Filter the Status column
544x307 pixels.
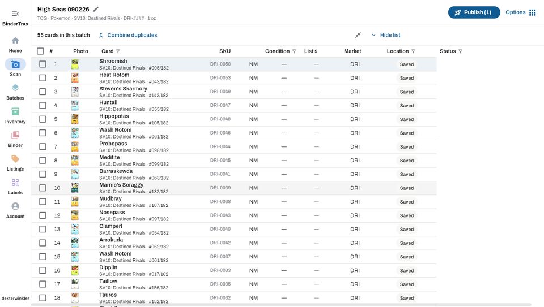click(460, 51)
